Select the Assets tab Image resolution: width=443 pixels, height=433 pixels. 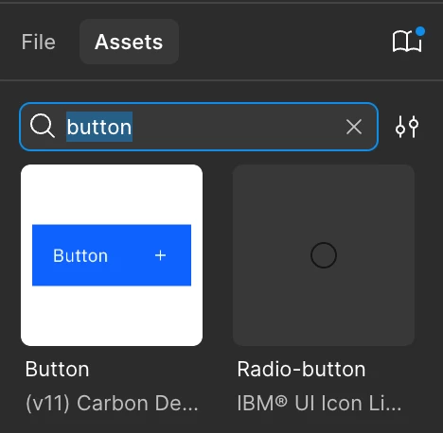[129, 42]
